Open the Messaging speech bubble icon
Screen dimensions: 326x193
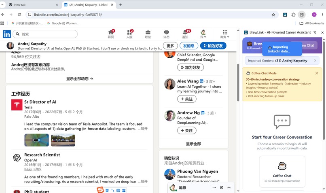pos(166,34)
